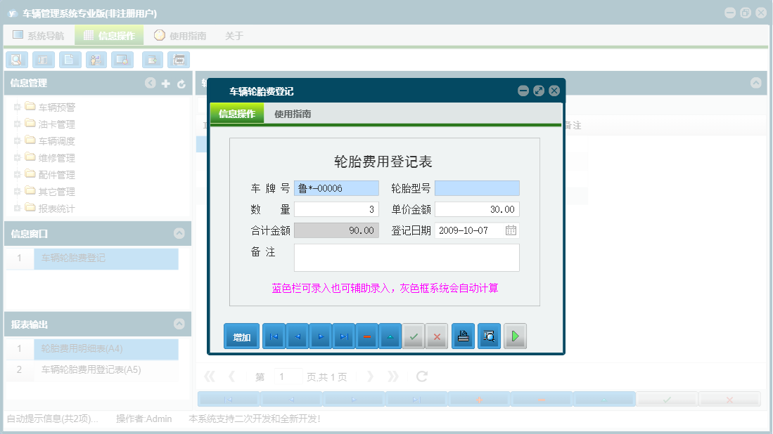773x434 pixels.
Task: Delete the current record with the minus icon
Action: (x=366, y=336)
